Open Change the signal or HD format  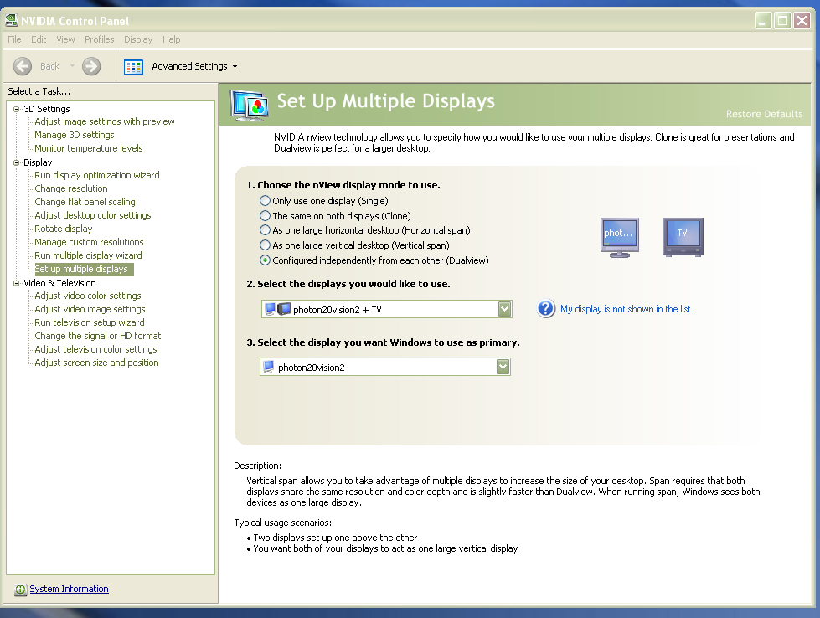coord(98,336)
